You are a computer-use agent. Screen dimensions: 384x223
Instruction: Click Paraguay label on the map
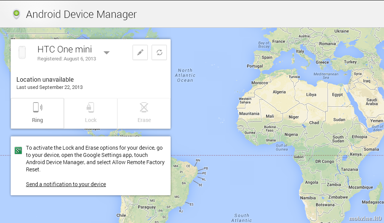pyautogui.click(x=147, y=207)
